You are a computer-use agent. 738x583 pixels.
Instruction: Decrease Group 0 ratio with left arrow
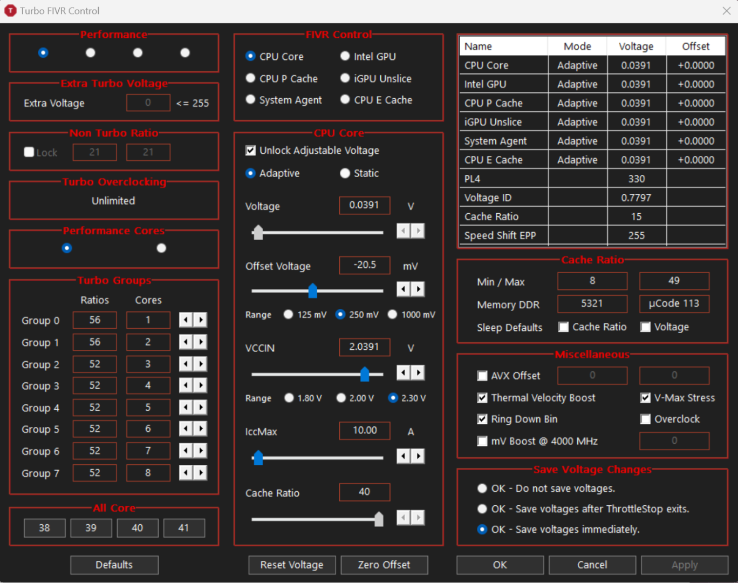186,320
